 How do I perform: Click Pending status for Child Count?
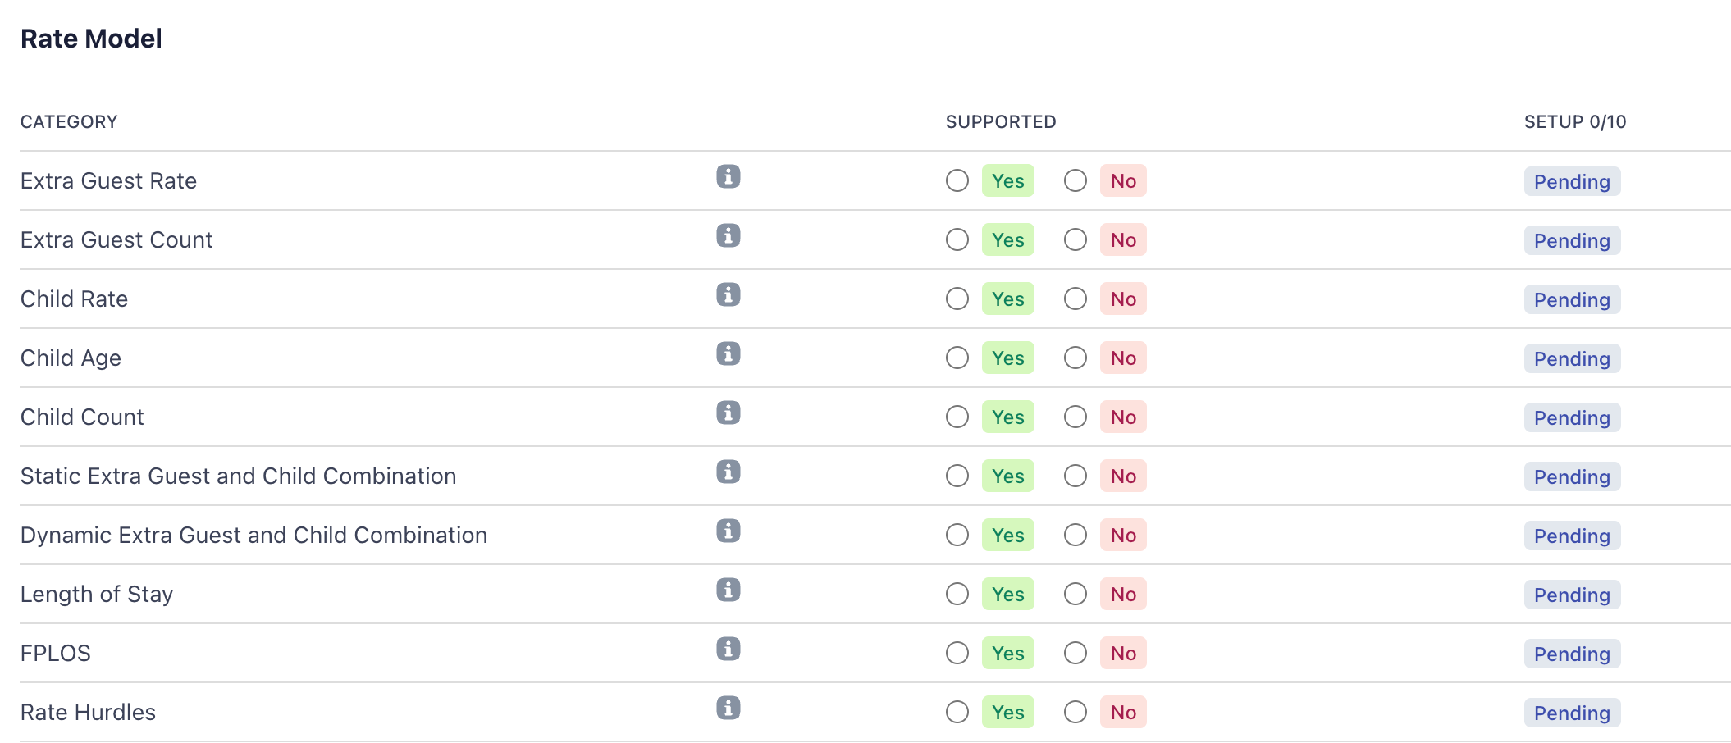pos(1572,418)
